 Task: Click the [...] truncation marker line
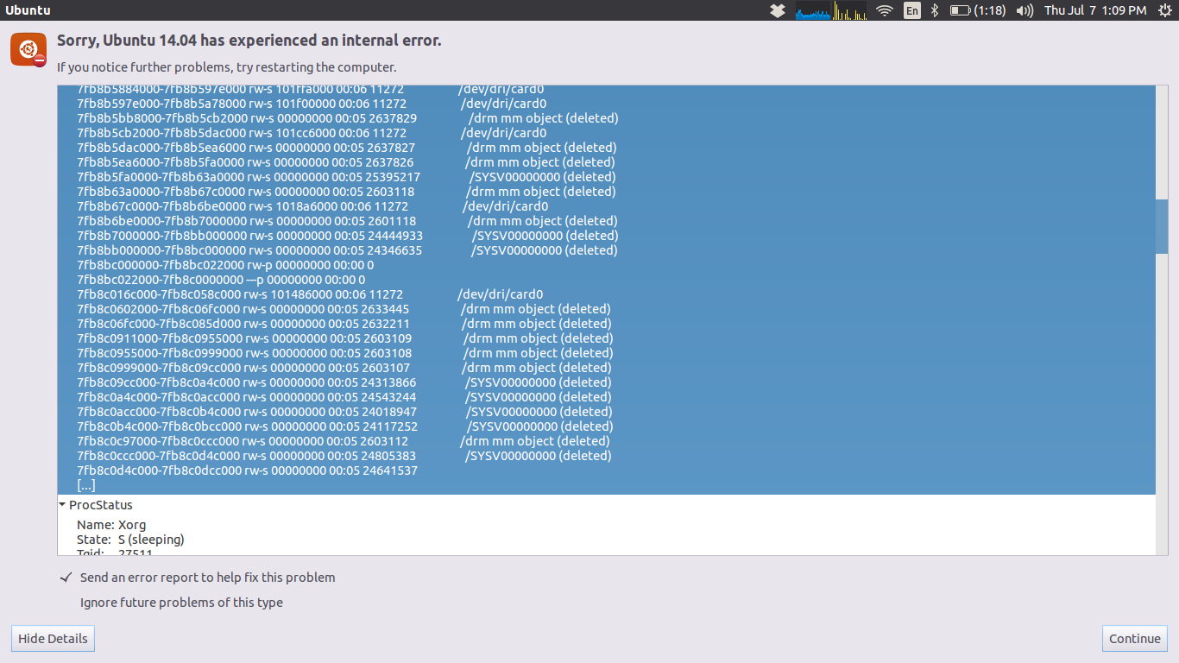click(x=85, y=485)
